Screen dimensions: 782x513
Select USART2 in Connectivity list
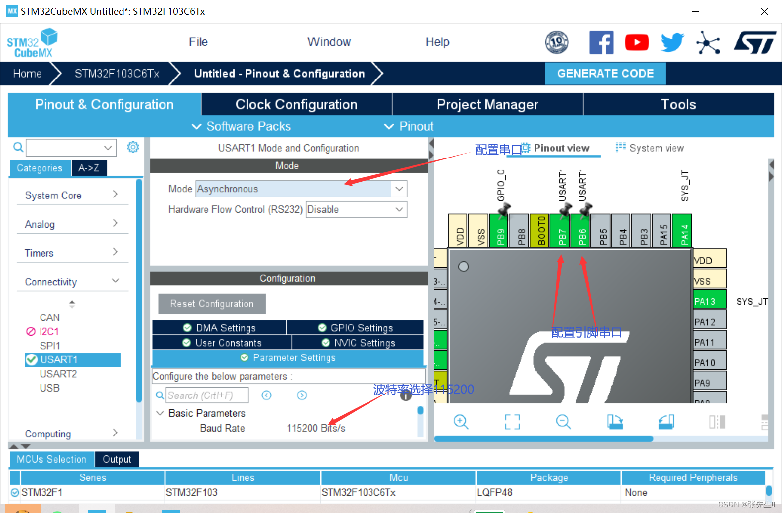pos(58,374)
